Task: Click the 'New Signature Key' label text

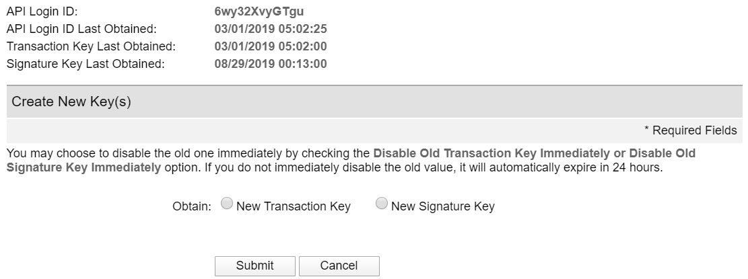Action: point(443,206)
